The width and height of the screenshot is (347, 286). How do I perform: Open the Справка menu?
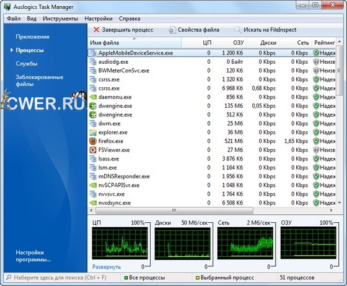[130, 19]
